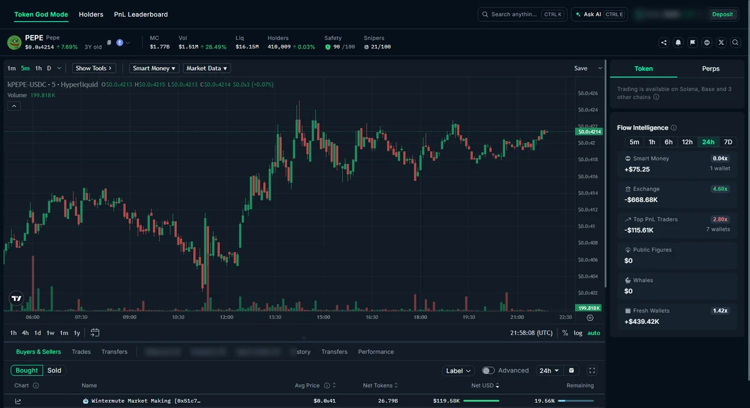Open the Holders tab
This screenshot has height=408, width=750.
tap(91, 14)
